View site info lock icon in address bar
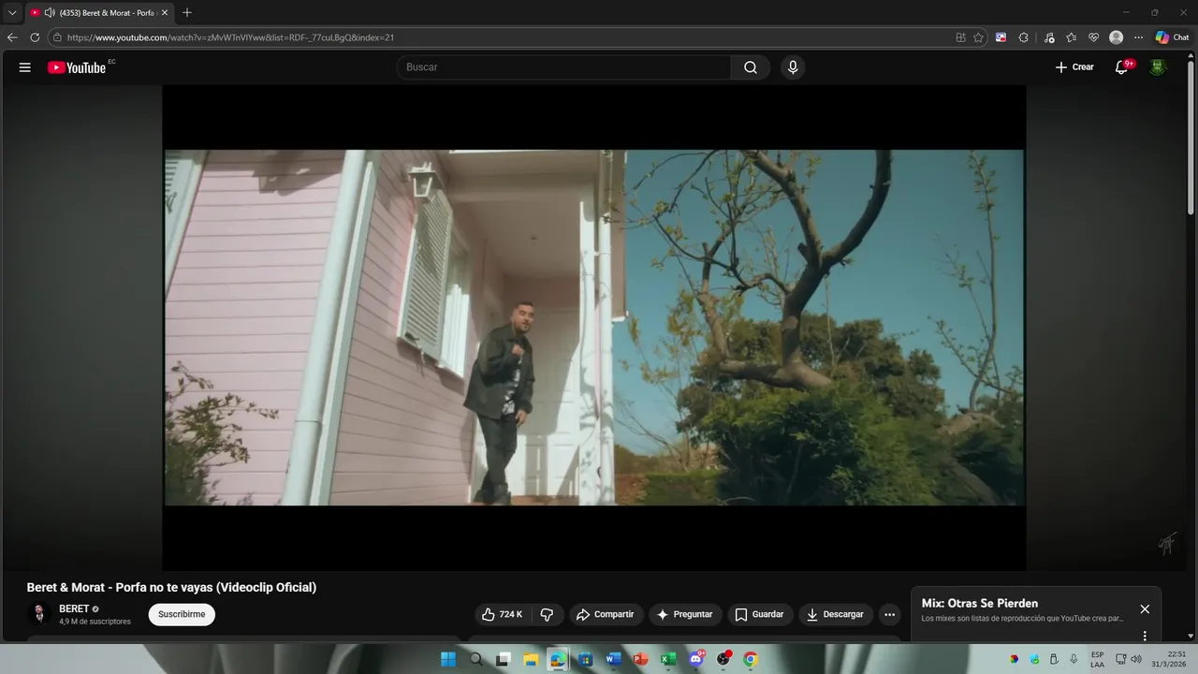 pyautogui.click(x=57, y=37)
